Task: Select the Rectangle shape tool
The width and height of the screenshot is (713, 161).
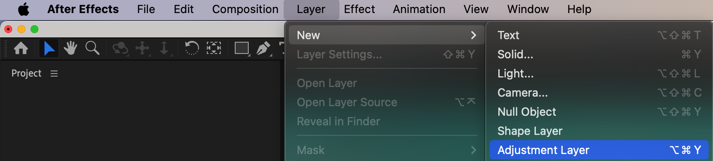Action: coord(242,48)
